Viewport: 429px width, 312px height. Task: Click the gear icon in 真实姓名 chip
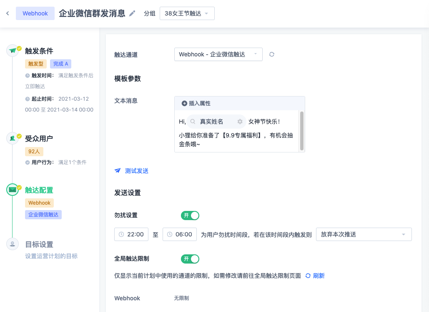click(240, 122)
